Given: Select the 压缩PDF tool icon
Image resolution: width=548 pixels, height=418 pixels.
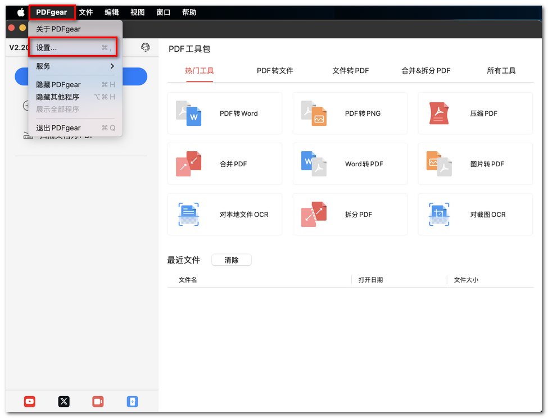Looking at the screenshot, I should [x=439, y=113].
